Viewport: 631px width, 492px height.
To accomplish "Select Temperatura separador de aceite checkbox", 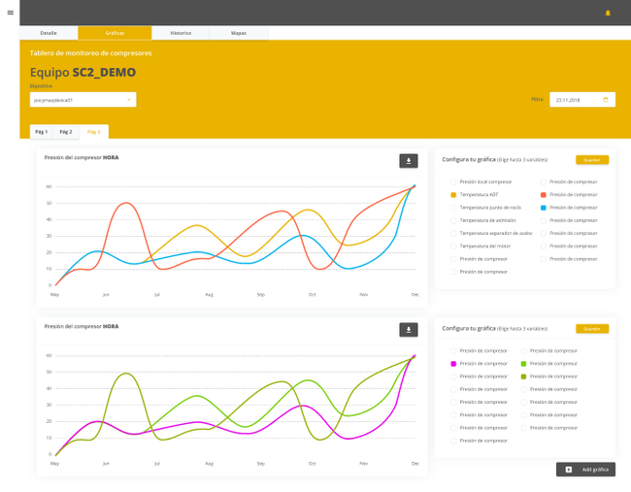I will click(x=453, y=233).
